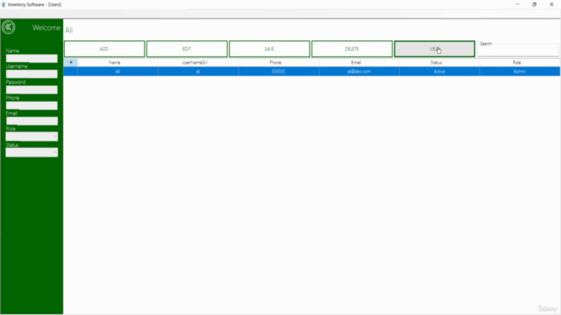The width and height of the screenshot is (561, 315).
Task: Close the Inventory Software window
Action: pos(551,4)
